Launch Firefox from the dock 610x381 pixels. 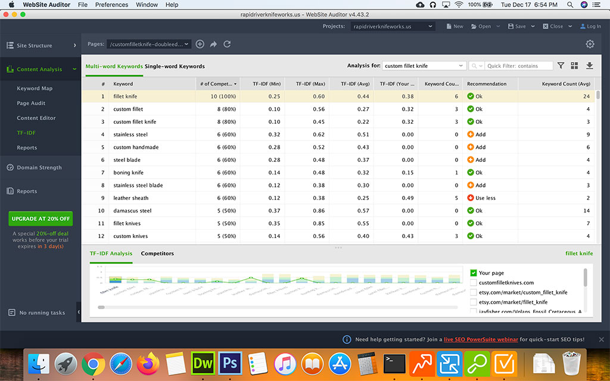tap(148, 364)
